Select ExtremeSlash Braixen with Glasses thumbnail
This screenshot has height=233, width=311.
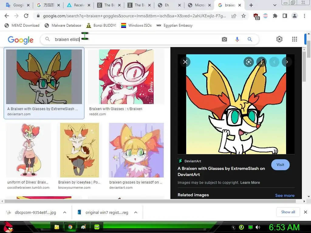(44, 77)
